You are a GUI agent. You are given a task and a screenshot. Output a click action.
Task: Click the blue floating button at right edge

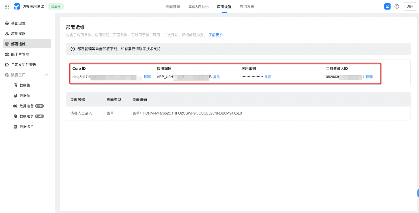(418, 193)
